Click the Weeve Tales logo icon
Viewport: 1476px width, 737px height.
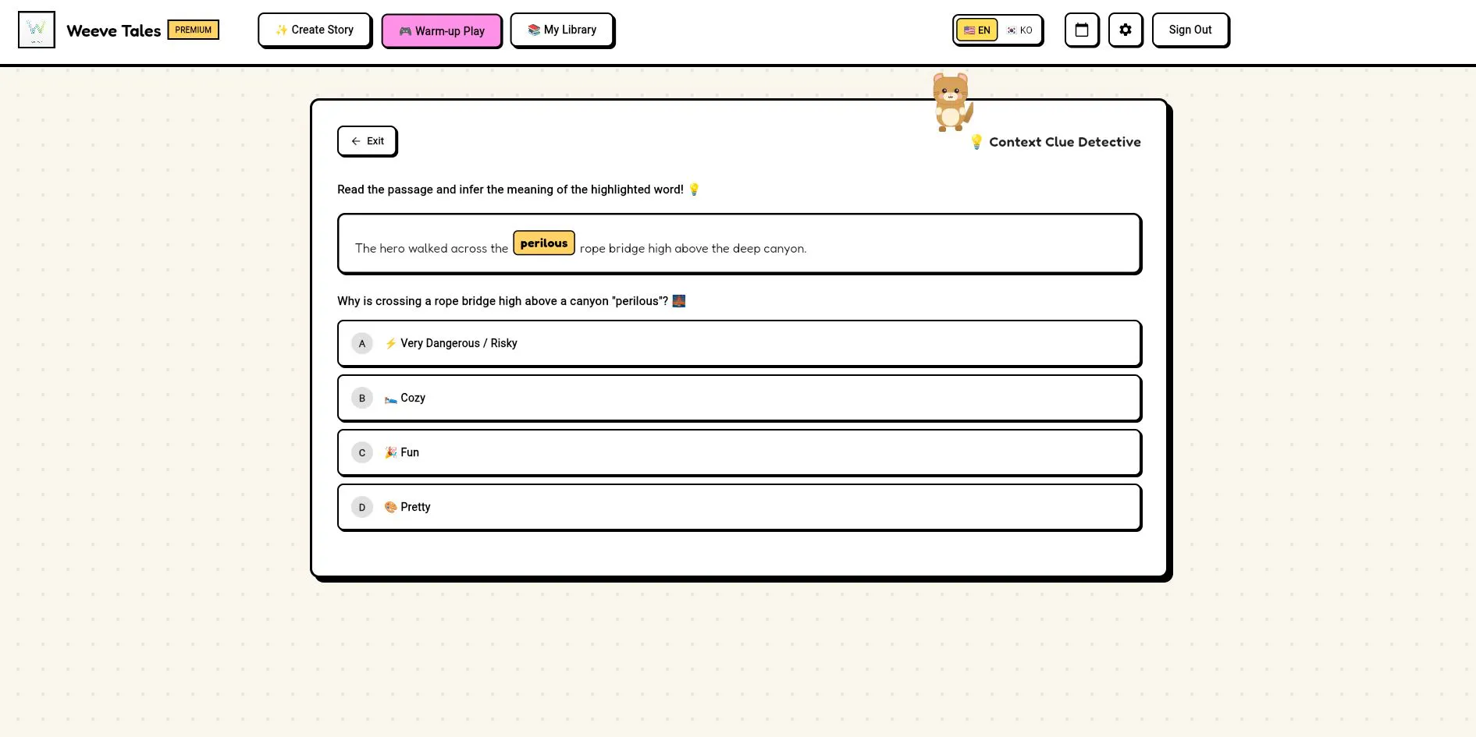[37, 30]
